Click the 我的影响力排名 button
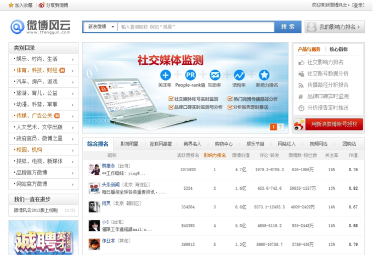Screen dimensions: 373x255 335,27
